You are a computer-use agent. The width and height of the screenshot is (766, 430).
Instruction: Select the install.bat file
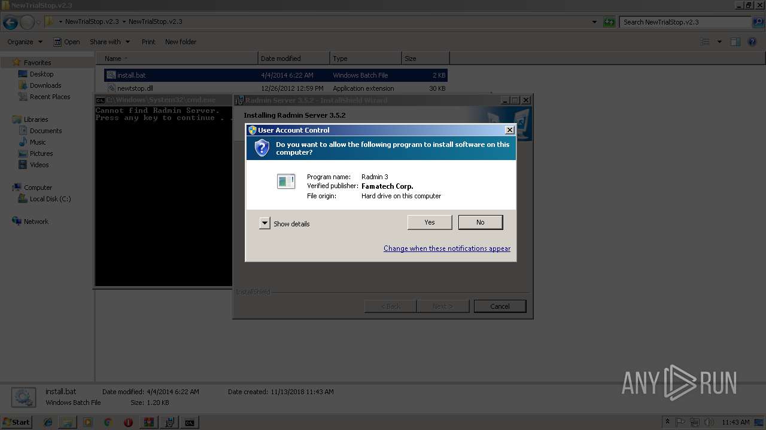(276, 75)
